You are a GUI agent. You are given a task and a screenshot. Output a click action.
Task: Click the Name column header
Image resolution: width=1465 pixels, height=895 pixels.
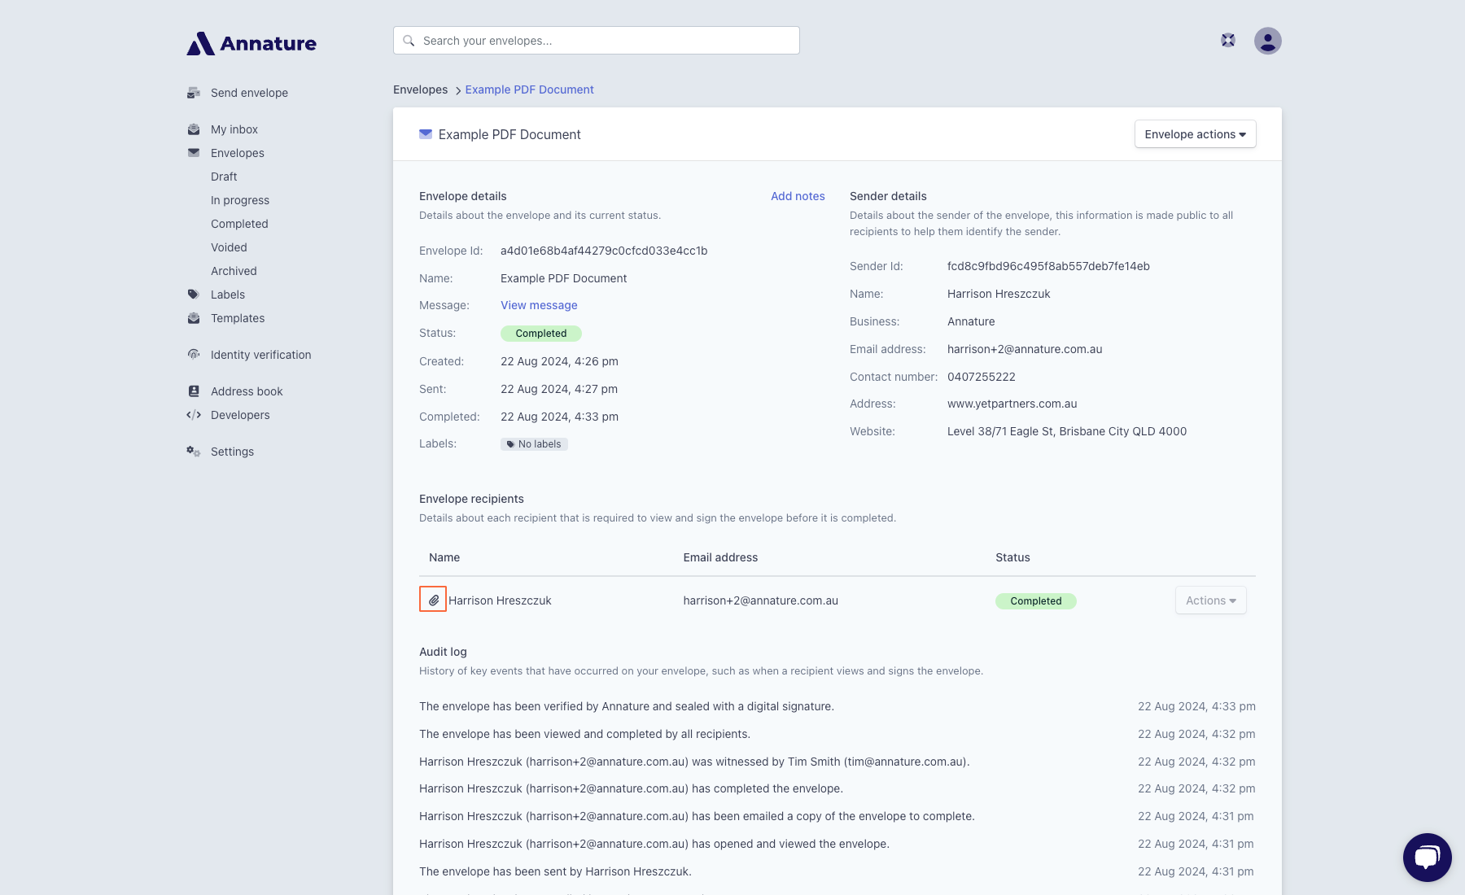444,557
